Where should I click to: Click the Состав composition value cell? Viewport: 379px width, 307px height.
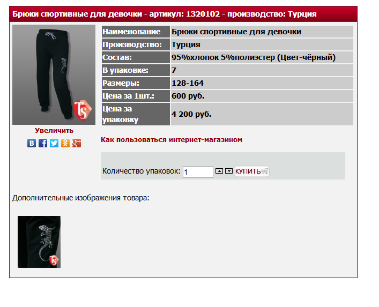[x=262, y=57]
